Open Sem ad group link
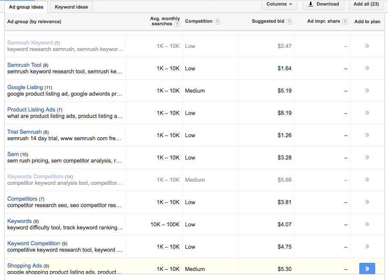Viewport: 388px width, 280px height. [x=13, y=154]
